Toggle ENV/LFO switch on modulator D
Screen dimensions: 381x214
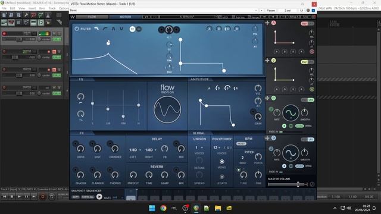307,140
